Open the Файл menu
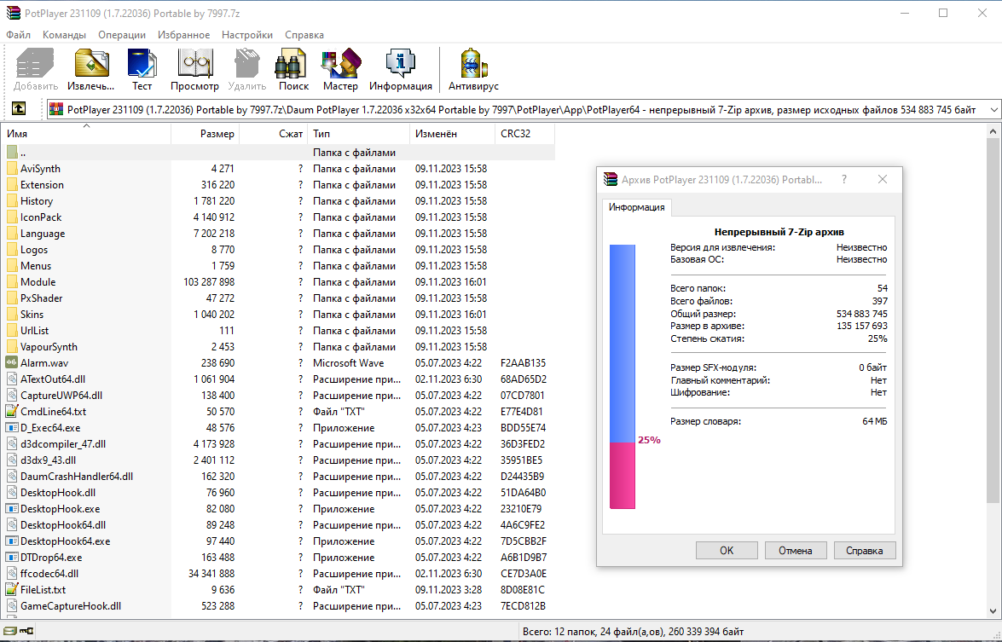This screenshot has width=1002, height=642. tap(19, 35)
